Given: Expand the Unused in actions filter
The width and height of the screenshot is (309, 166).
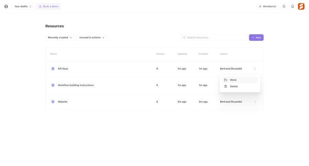Looking at the screenshot, I should click(x=92, y=38).
